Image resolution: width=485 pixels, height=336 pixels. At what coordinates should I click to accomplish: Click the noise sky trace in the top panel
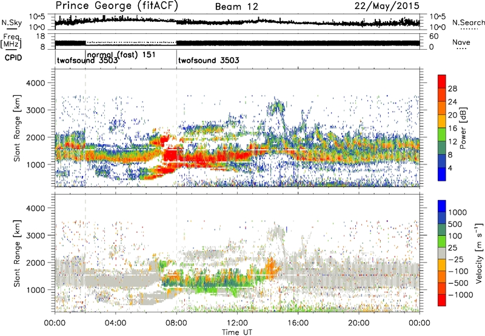(x=237, y=22)
